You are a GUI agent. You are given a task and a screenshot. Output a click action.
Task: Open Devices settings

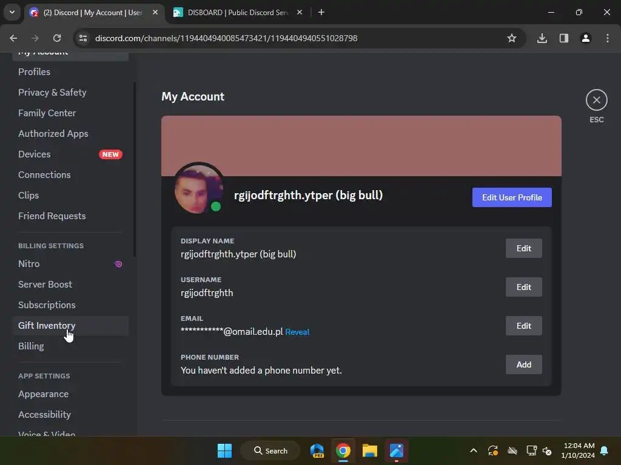pos(70,154)
